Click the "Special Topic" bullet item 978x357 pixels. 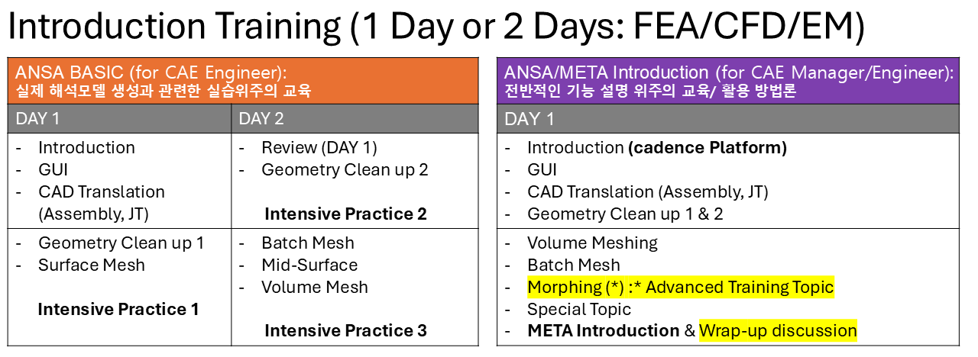(x=579, y=310)
